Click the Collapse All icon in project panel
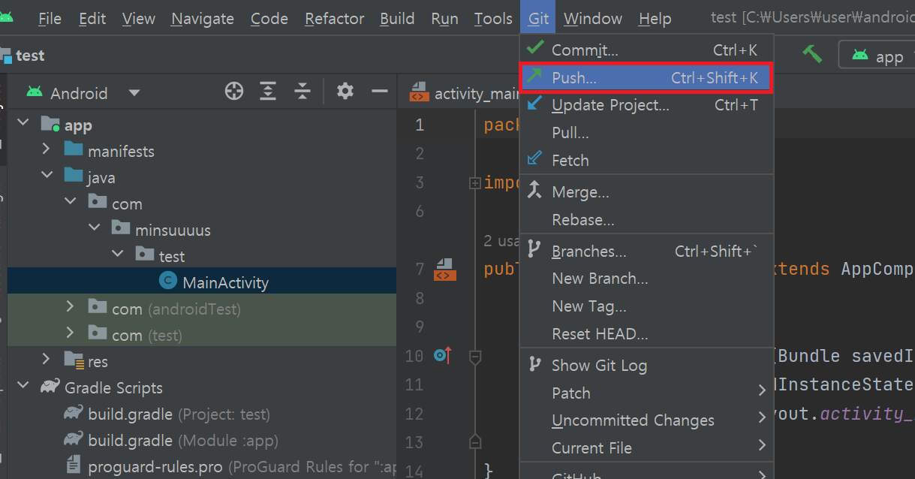 click(x=302, y=92)
